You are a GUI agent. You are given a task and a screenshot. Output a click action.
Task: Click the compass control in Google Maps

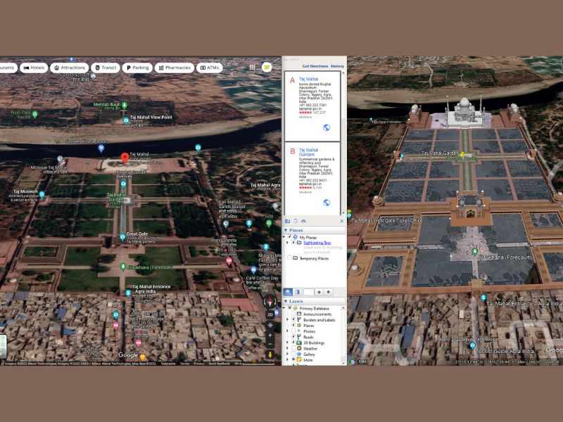[x=270, y=302]
